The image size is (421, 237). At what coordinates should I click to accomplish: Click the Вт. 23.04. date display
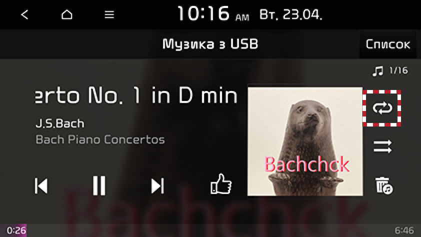290,14
